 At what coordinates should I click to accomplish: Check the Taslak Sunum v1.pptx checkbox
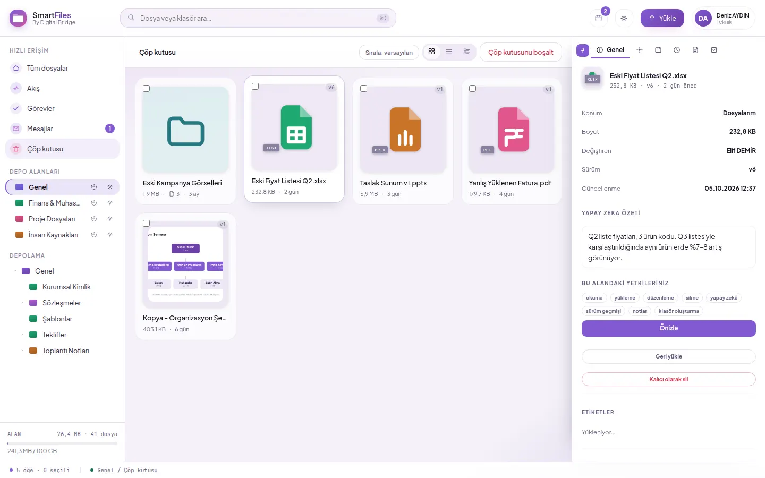364,89
